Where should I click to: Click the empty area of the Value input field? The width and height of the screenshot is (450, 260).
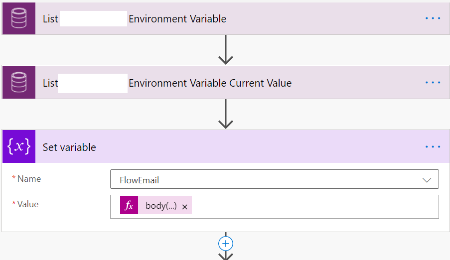314,207
